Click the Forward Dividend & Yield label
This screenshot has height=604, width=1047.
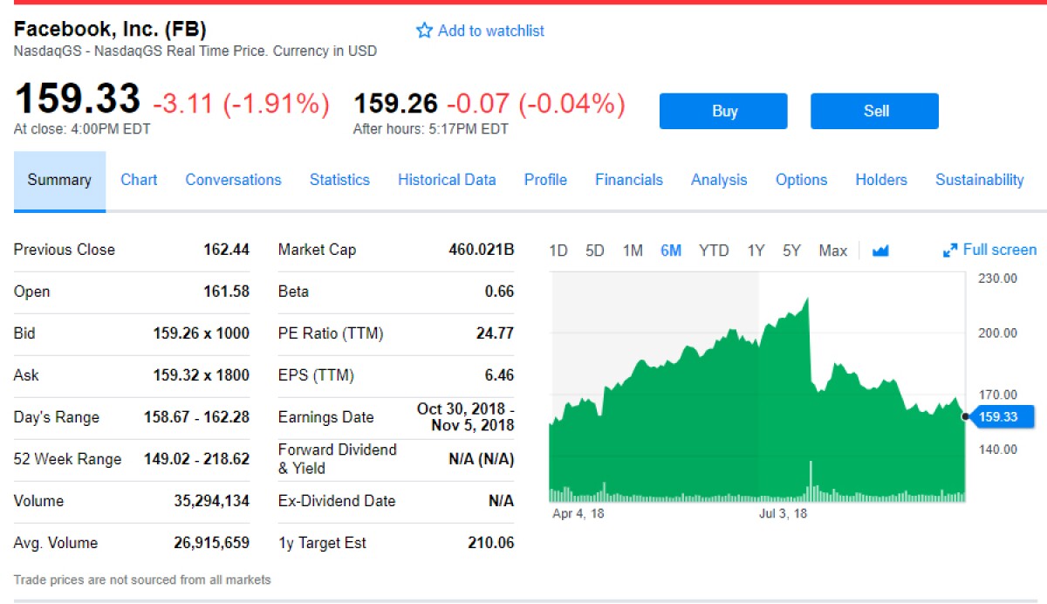click(x=338, y=459)
